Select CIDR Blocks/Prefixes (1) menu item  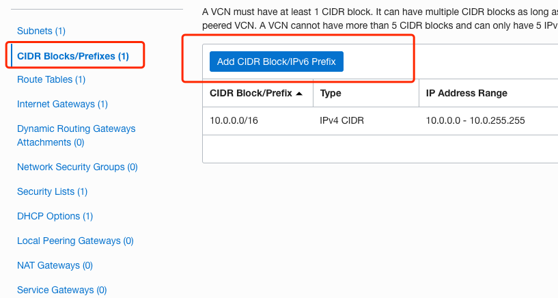(72, 55)
